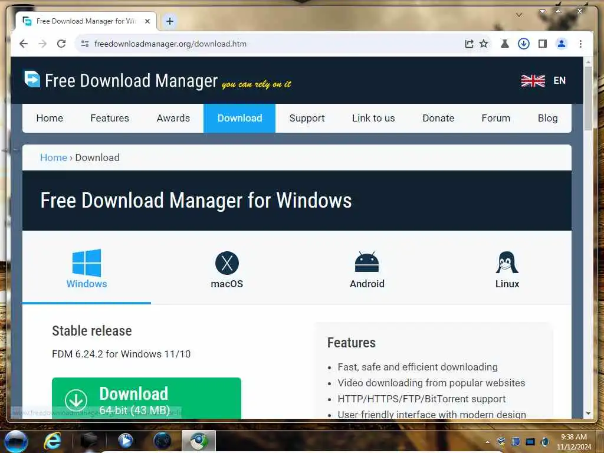Open Link to us nav item
604x453 pixels.
(373, 118)
